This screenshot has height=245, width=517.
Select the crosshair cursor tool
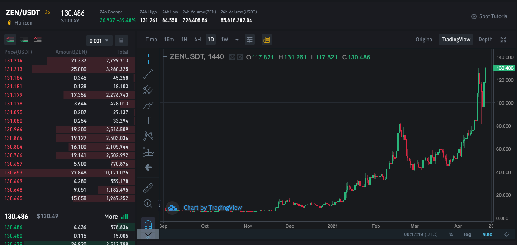tap(148, 58)
